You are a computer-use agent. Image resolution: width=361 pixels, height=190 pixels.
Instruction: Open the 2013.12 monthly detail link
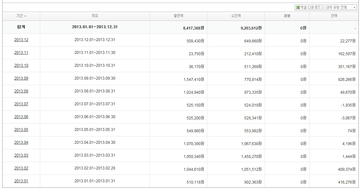pyautogui.click(x=21, y=40)
